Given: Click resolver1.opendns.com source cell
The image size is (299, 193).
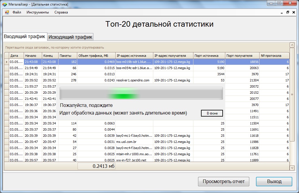Looking at the screenshot, I should [134, 80].
